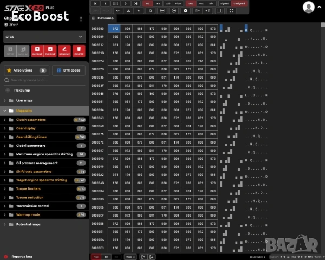Click the percent difference icon

tap(139, 11)
